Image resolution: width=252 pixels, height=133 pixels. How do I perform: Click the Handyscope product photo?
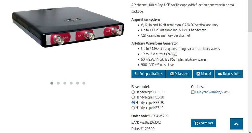coord(68,27)
